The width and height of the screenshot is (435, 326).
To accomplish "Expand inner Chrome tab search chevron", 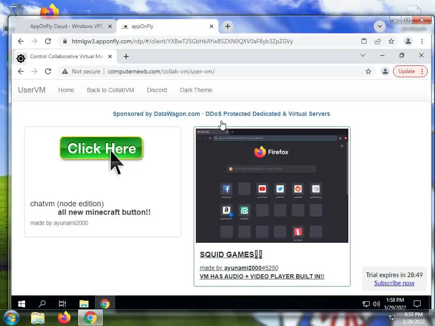I will 363,55.
